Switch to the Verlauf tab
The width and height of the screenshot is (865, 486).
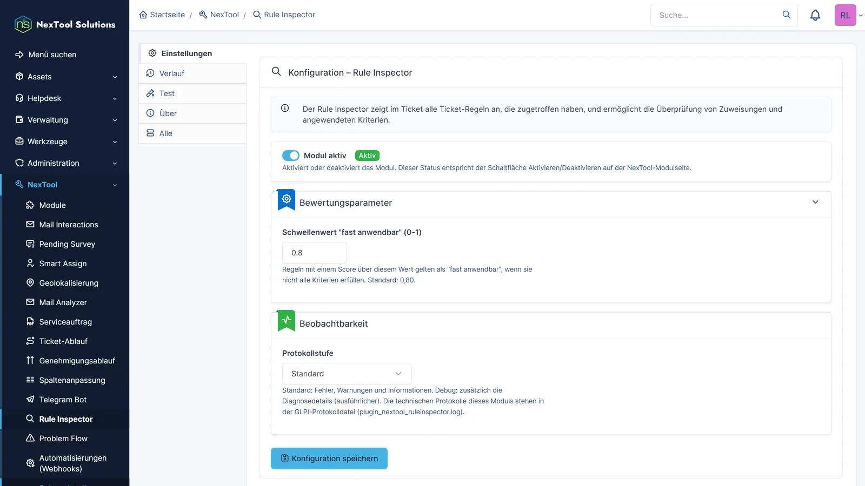pyautogui.click(x=192, y=73)
